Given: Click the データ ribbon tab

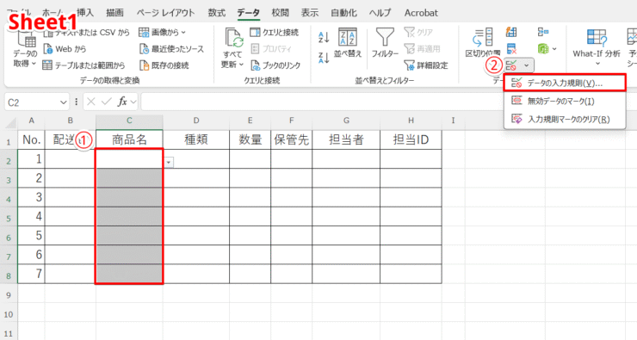Looking at the screenshot, I should [x=248, y=13].
